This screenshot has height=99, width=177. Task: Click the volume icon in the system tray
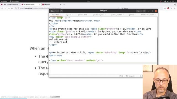click(x=168, y=1)
